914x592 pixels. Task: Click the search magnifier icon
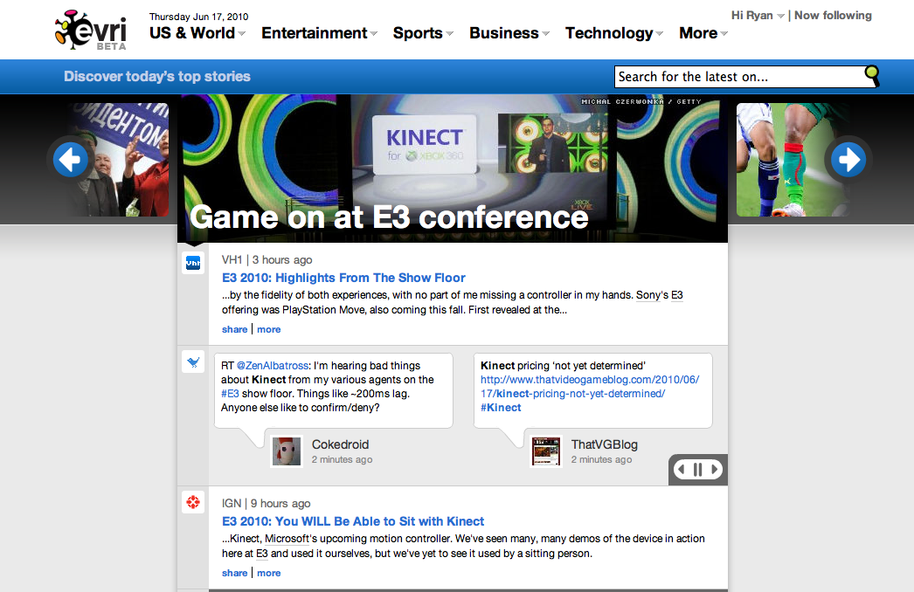point(872,75)
